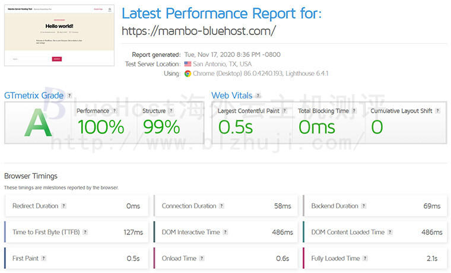Show help for Cumulative Layout Shift
The height and width of the screenshot is (273, 451).
coord(437,111)
